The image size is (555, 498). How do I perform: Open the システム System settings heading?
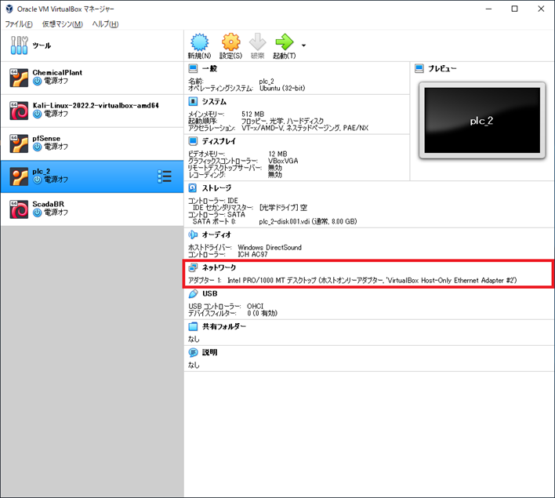click(214, 102)
